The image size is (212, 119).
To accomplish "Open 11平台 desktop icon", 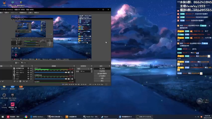I will [4, 4].
